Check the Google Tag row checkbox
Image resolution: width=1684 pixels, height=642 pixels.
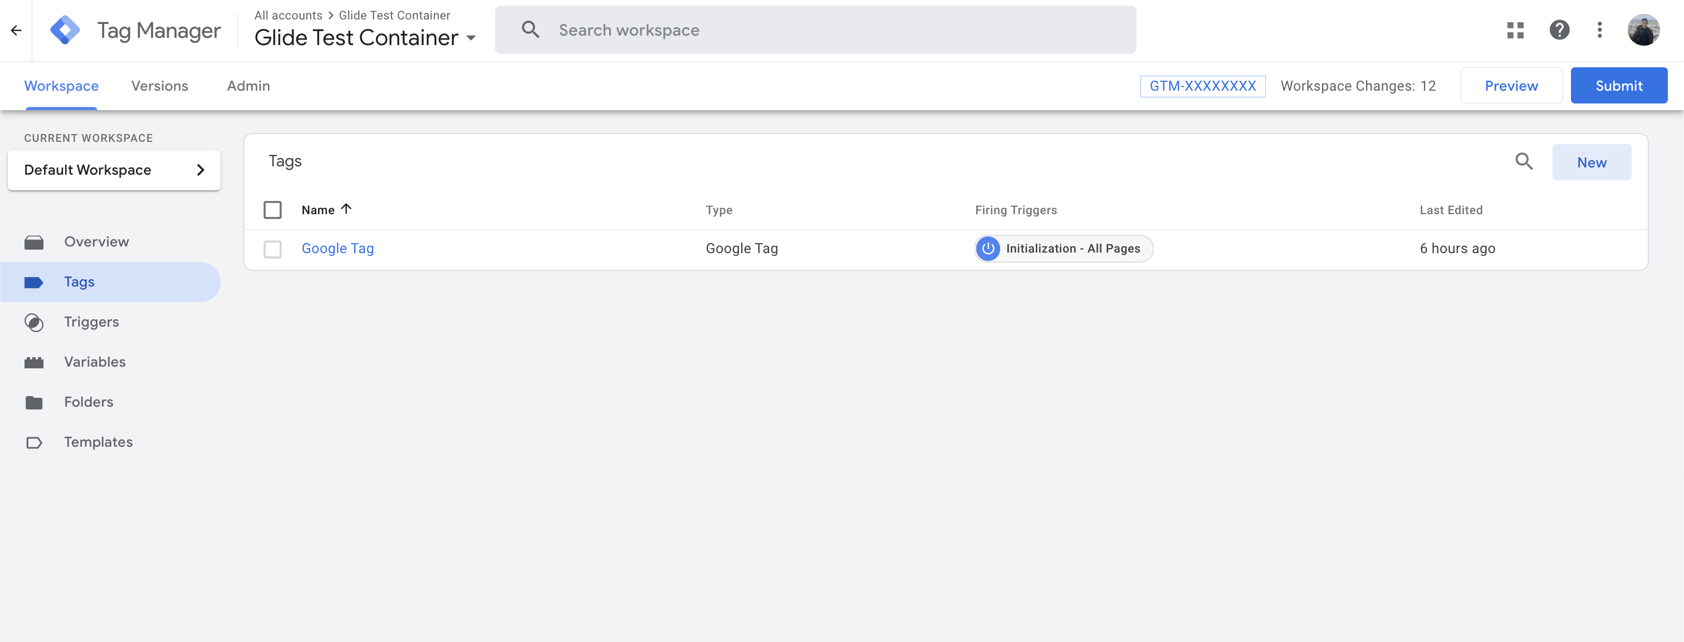click(273, 249)
